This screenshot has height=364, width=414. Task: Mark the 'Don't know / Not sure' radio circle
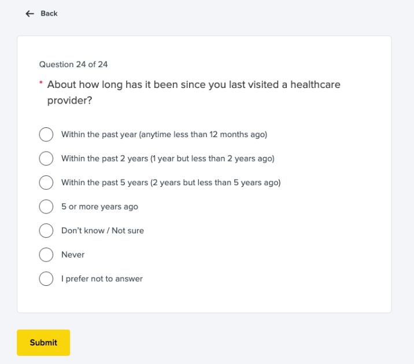coord(46,230)
